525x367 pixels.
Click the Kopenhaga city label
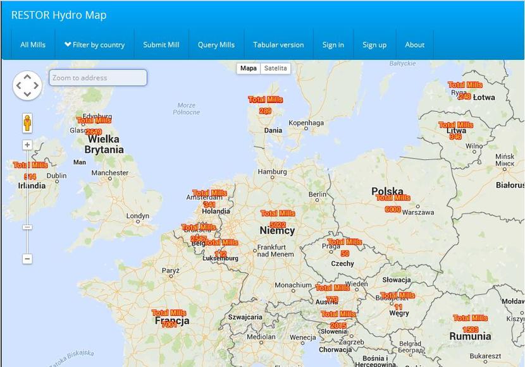306,123
